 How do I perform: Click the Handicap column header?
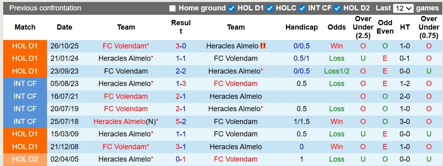[x=301, y=27]
